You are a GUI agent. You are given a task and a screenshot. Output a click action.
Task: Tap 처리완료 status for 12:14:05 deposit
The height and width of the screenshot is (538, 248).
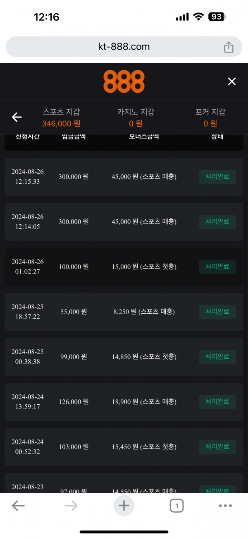click(217, 222)
